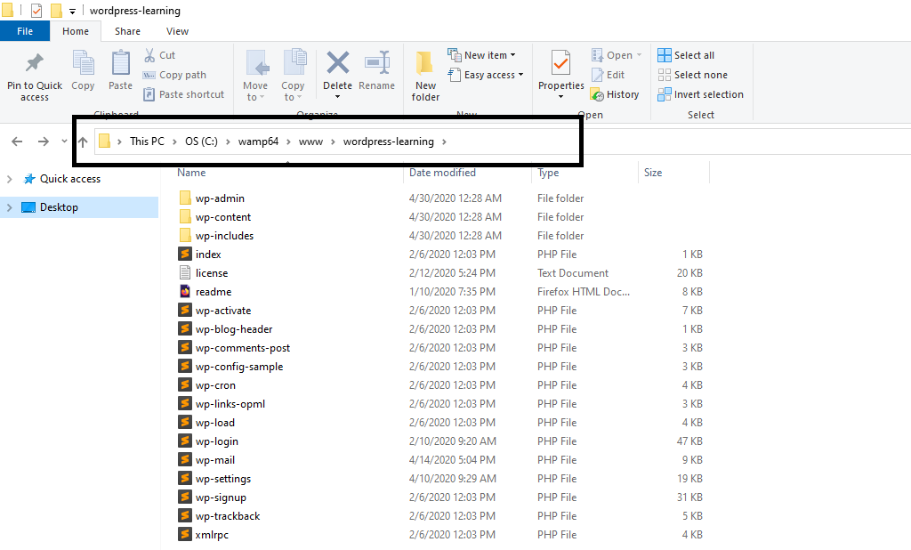Image resolution: width=911 pixels, height=550 pixels.
Task: Open the File menu tab
Action: pos(25,31)
